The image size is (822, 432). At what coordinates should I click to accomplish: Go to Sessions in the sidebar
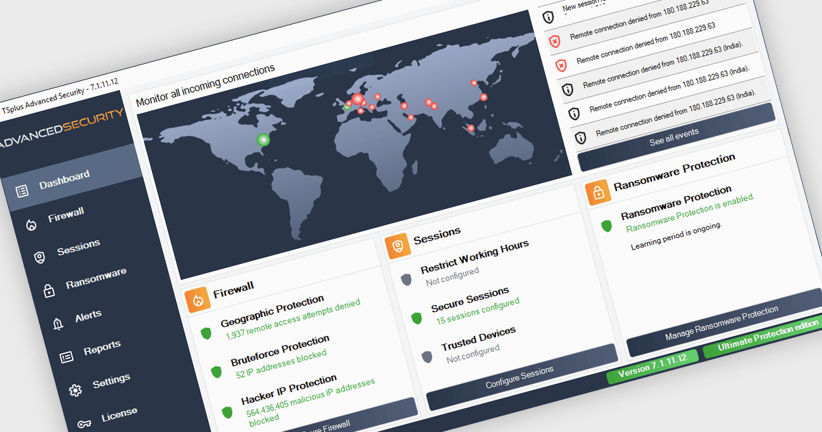[x=78, y=248]
